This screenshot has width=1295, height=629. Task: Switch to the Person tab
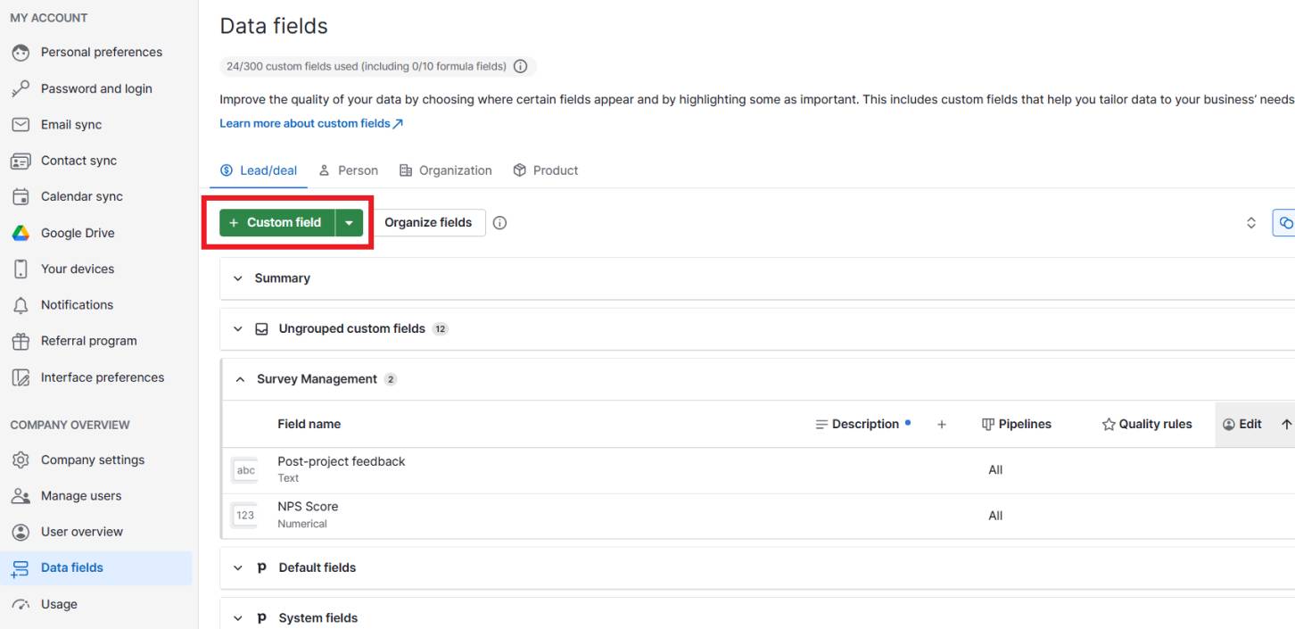(x=349, y=170)
